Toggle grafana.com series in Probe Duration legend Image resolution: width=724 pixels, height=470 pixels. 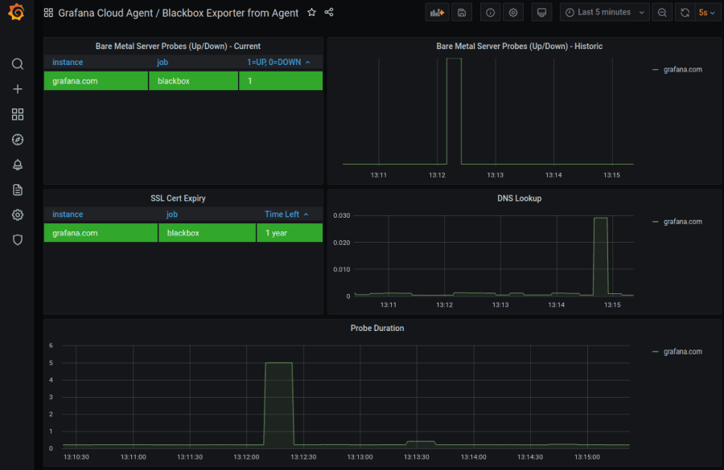682,352
